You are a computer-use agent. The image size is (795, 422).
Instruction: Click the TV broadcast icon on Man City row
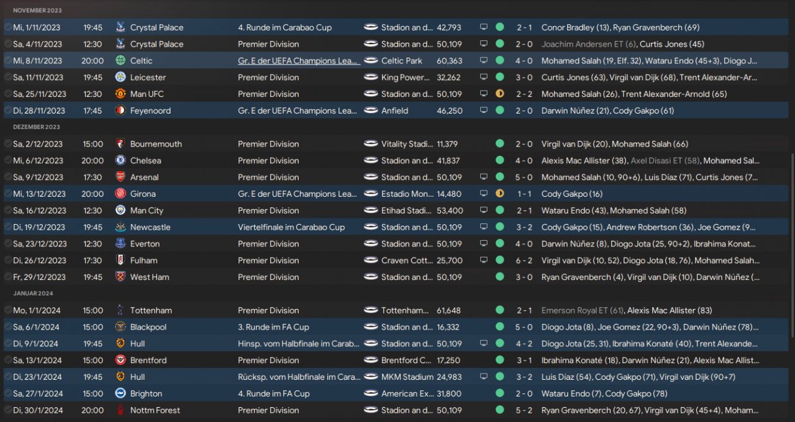tap(484, 211)
